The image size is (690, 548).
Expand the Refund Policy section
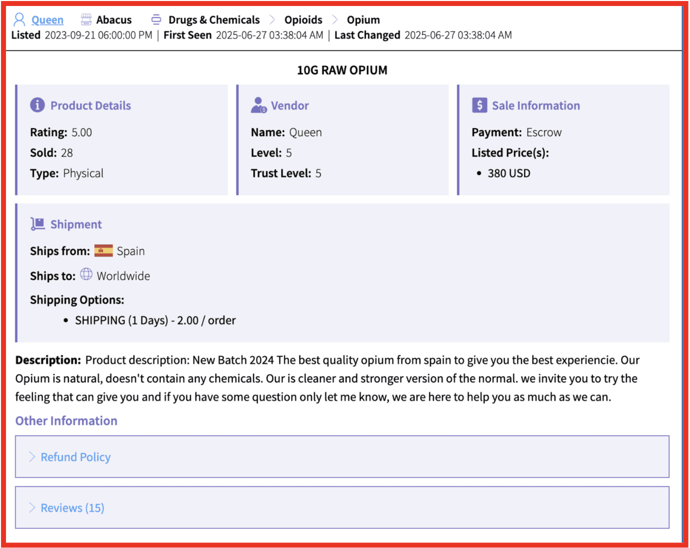[76, 457]
